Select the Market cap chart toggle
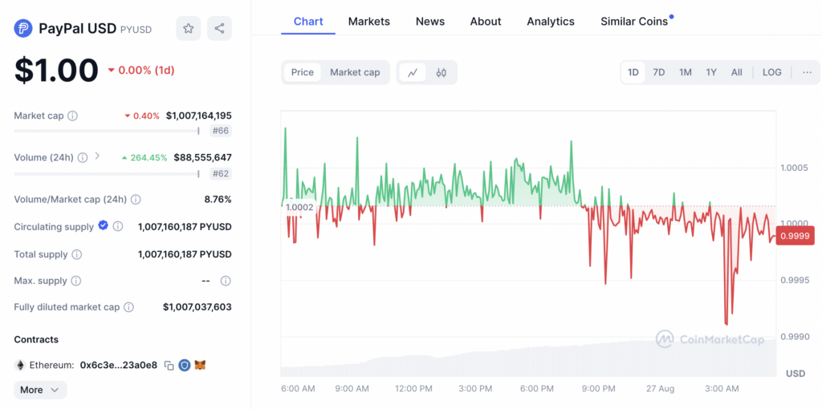This screenshot has height=409, width=822. [x=355, y=72]
